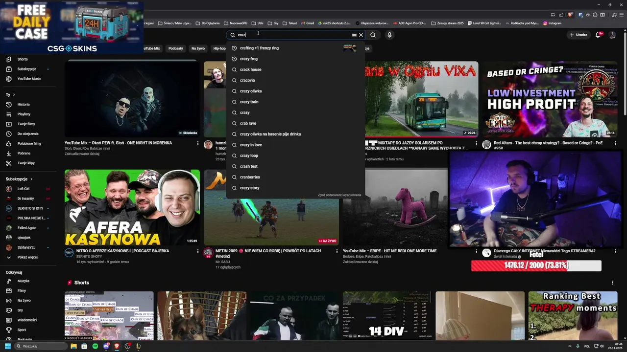Click the search magnifier button
The image size is (627, 352).
(373, 35)
